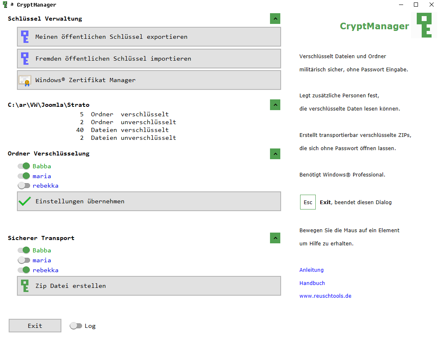Image resolution: width=439 pixels, height=339 pixels.
Task: Click the '5 Ordner verschlüsselt' row
Action: point(124,114)
